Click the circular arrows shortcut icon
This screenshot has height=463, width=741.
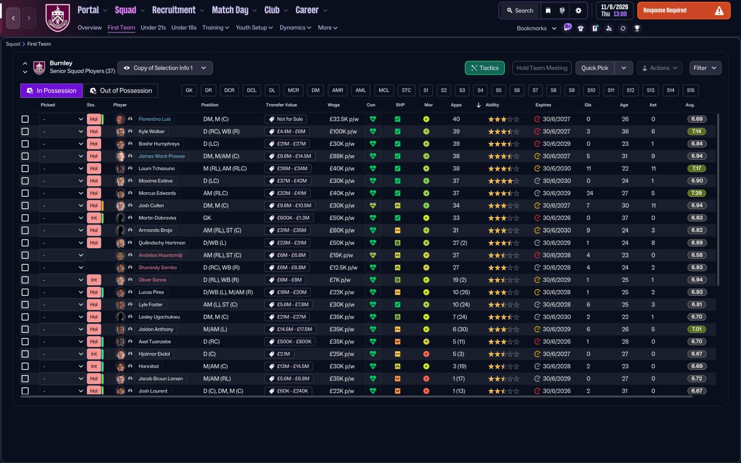point(623,28)
